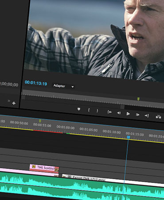164x200 pixels.
Task: Select the green marker near 00:00:55:00
Action: coord(40,121)
